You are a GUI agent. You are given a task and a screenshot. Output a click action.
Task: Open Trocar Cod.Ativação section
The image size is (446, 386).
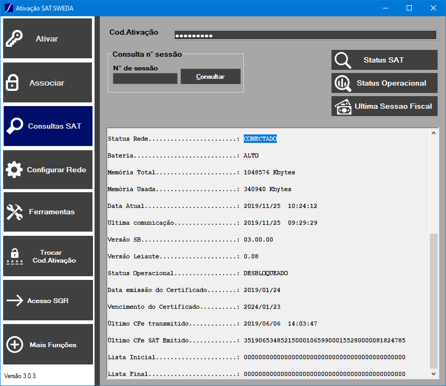(x=48, y=256)
